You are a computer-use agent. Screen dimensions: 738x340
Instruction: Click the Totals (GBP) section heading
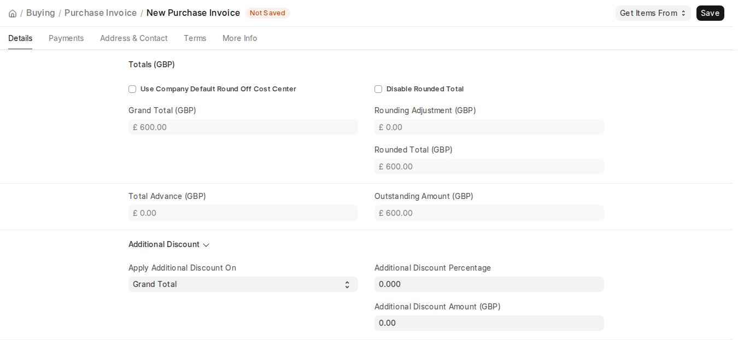click(x=151, y=65)
